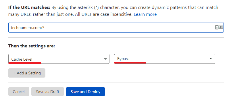Place cursor in the technumero.com/* text
The width and height of the screenshot is (233, 104).
[27, 28]
